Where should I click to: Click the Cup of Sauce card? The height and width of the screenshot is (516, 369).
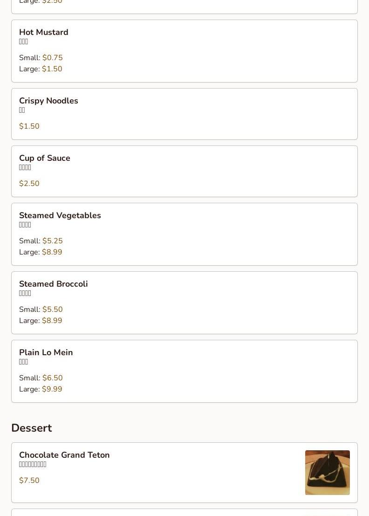click(x=184, y=171)
